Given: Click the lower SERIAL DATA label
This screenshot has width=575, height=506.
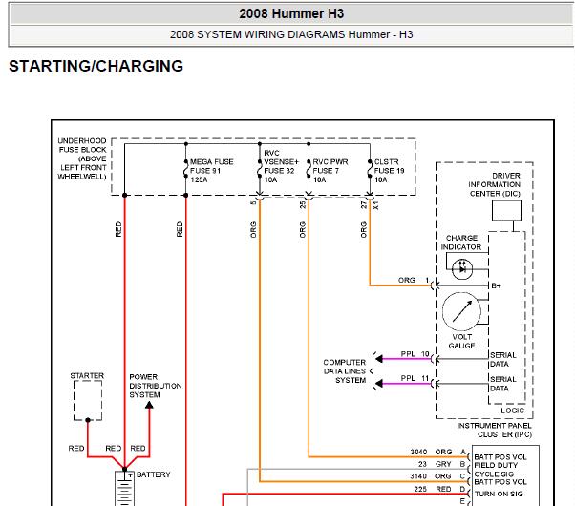Looking at the screenshot, I should 502,384.
